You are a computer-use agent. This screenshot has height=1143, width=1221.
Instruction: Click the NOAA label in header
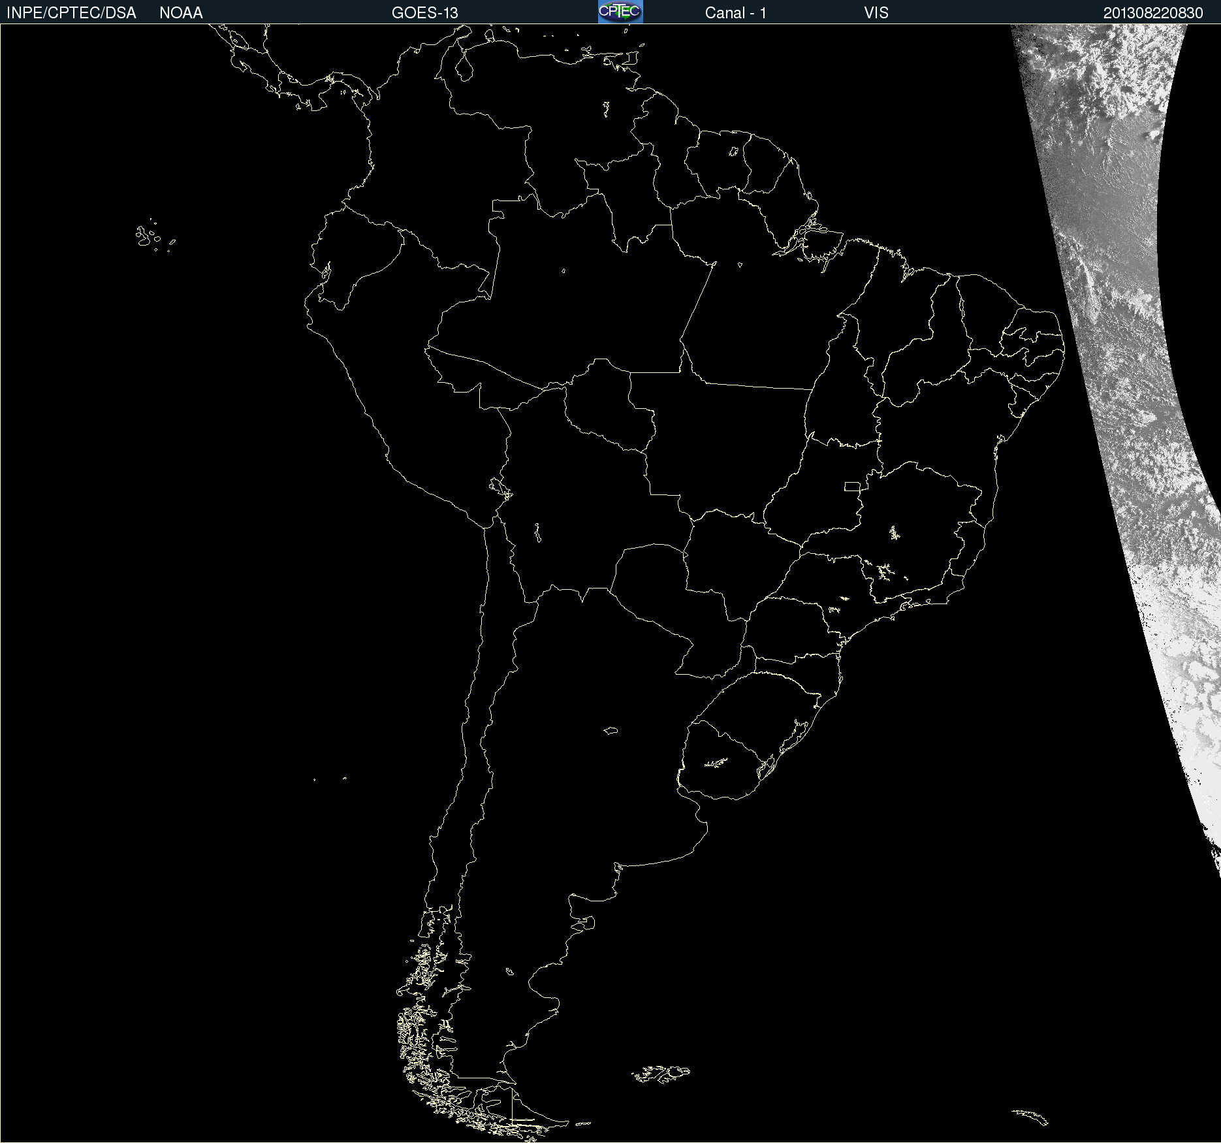point(181,13)
